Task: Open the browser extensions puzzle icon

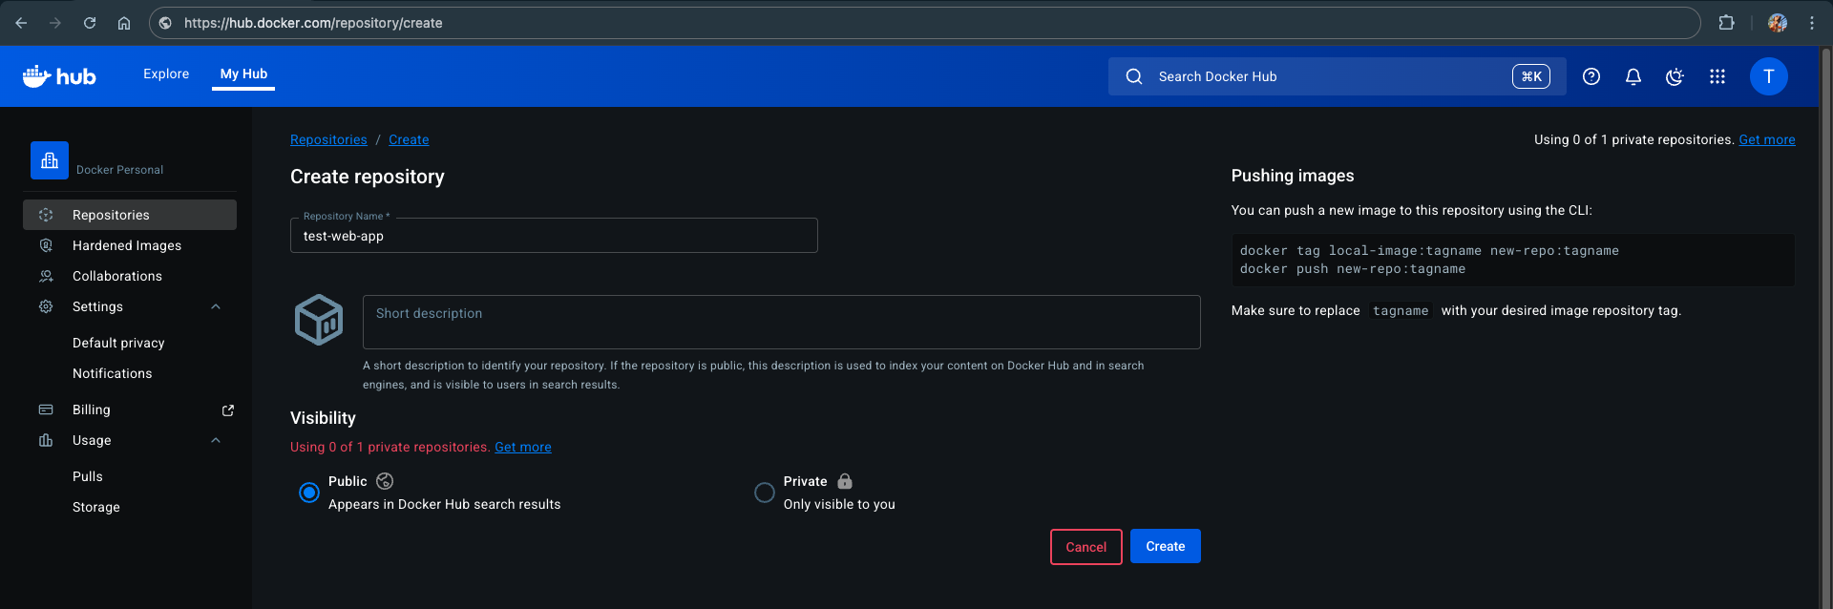Action: click(x=1726, y=23)
